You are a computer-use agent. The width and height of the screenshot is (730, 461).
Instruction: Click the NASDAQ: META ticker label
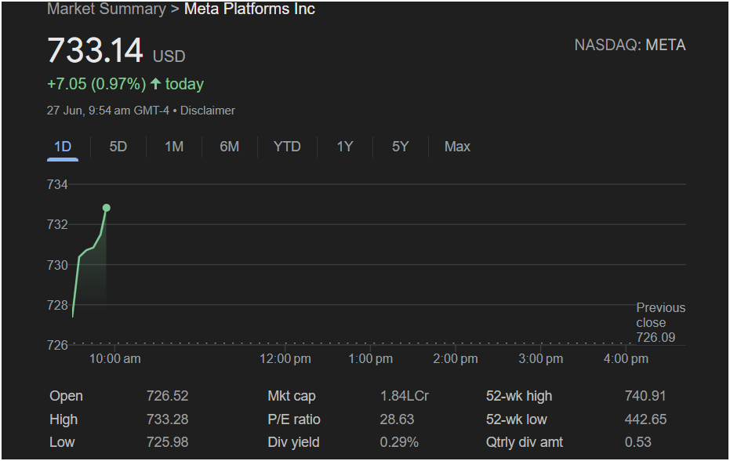tap(630, 45)
